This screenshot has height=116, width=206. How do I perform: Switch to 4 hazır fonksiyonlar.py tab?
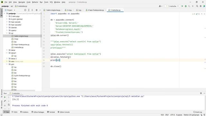[96, 10]
